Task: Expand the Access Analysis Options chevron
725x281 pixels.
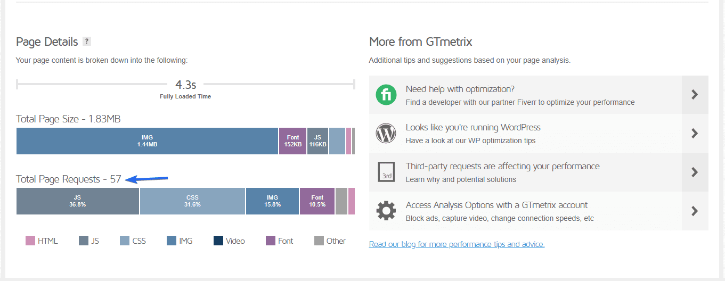Action: [x=695, y=211]
